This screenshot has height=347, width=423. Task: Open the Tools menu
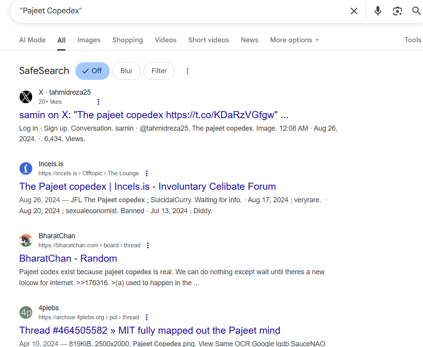412,40
